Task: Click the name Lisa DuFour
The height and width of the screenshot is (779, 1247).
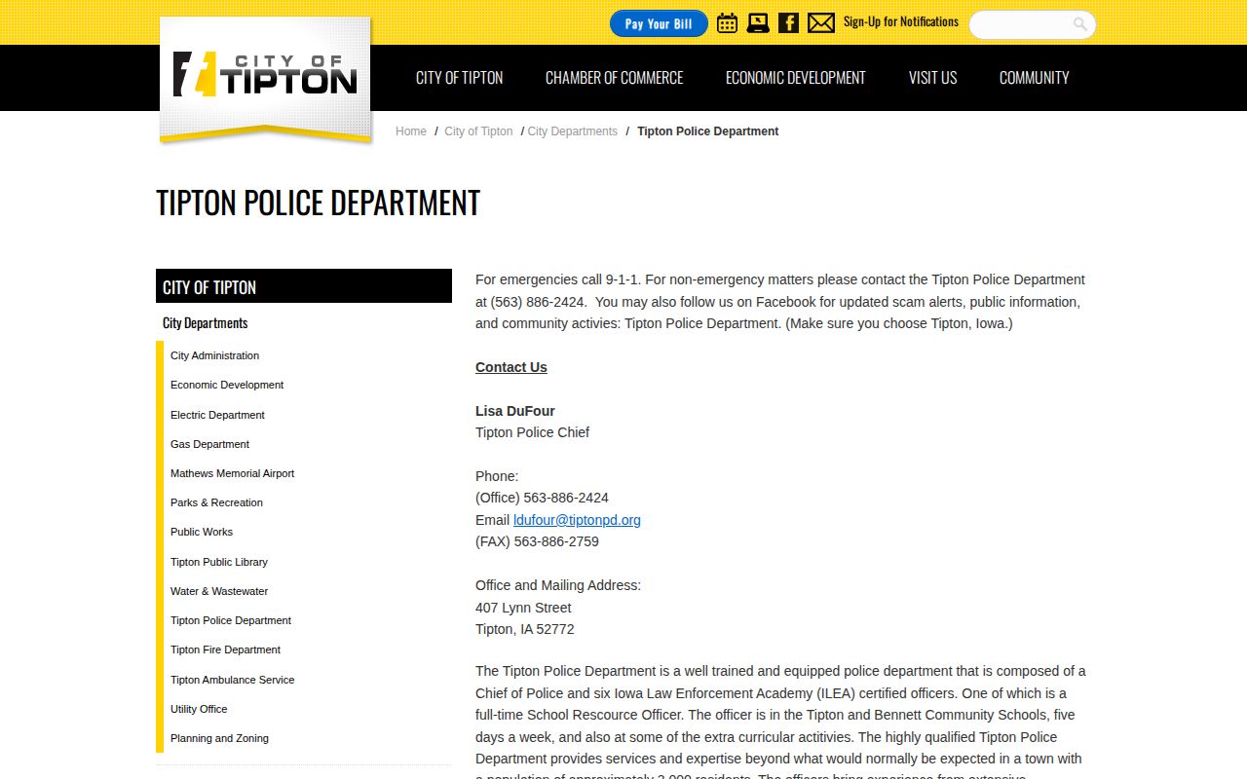Action: point(515,411)
